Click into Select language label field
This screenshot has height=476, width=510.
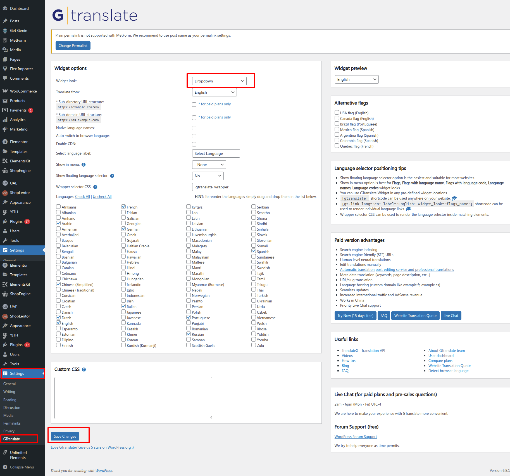pos(216,153)
